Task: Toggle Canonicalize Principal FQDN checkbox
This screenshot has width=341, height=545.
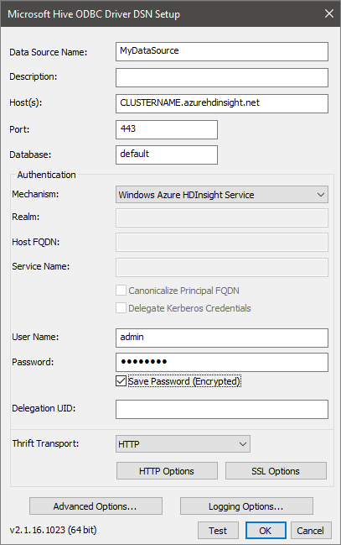Action: click(121, 291)
